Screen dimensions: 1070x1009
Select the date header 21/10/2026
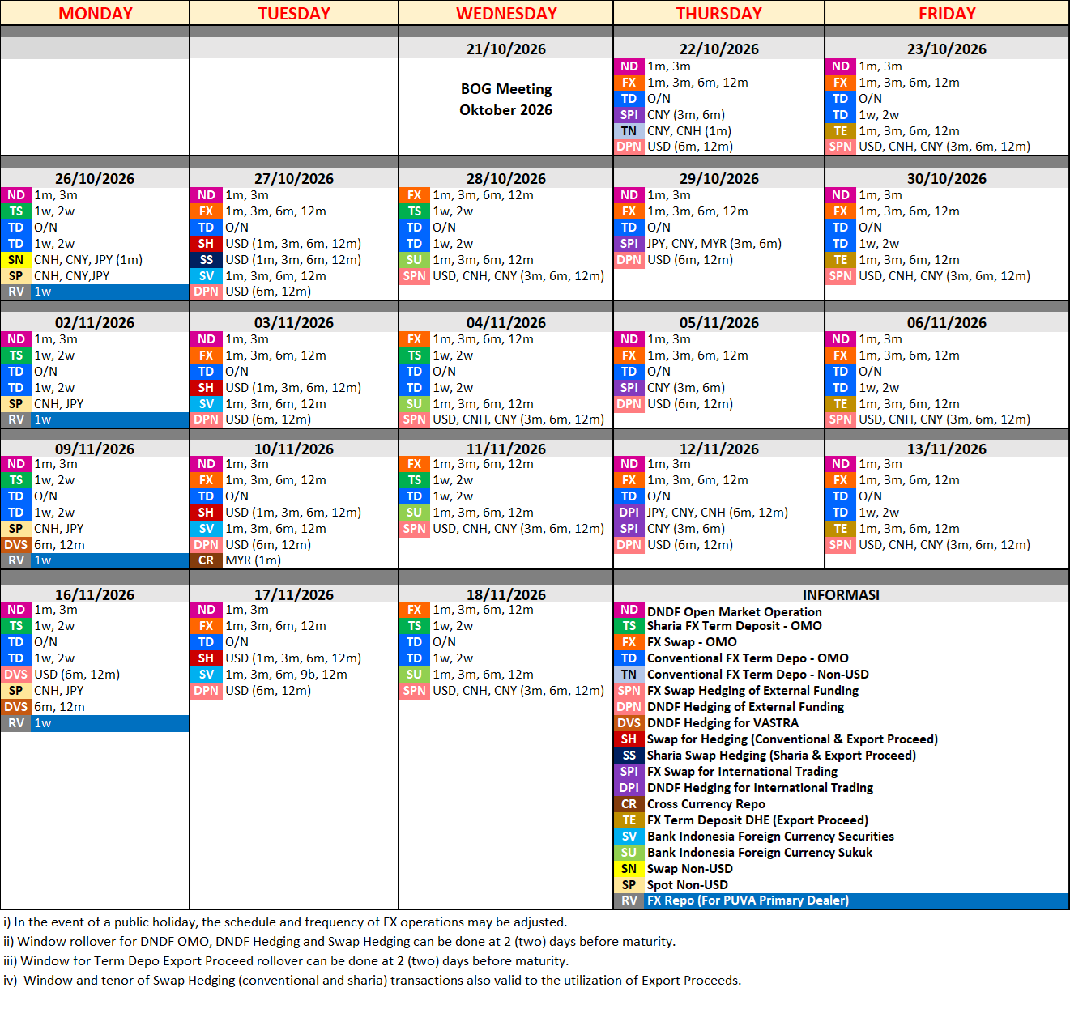click(x=506, y=49)
